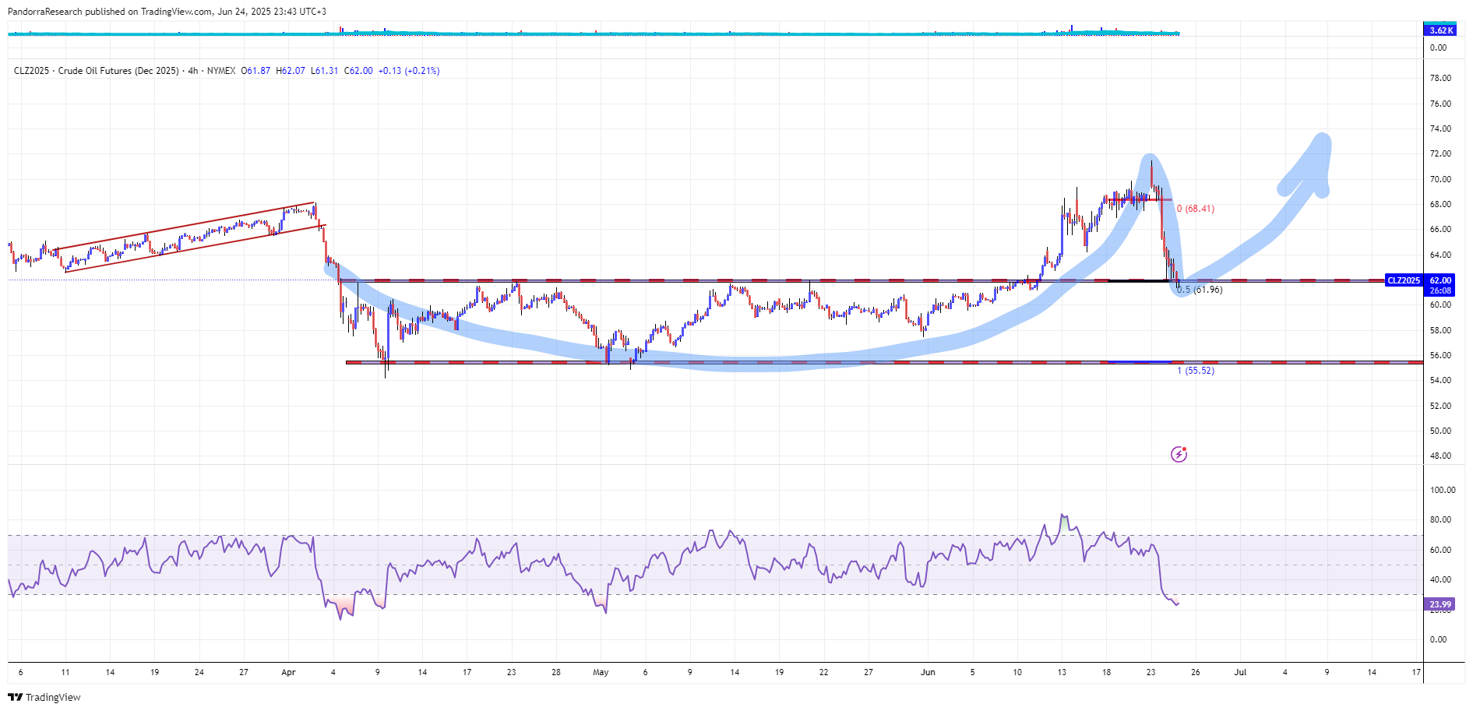Click the 74.00 price axis label
This screenshot has height=711, width=1473.
tap(1440, 128)
